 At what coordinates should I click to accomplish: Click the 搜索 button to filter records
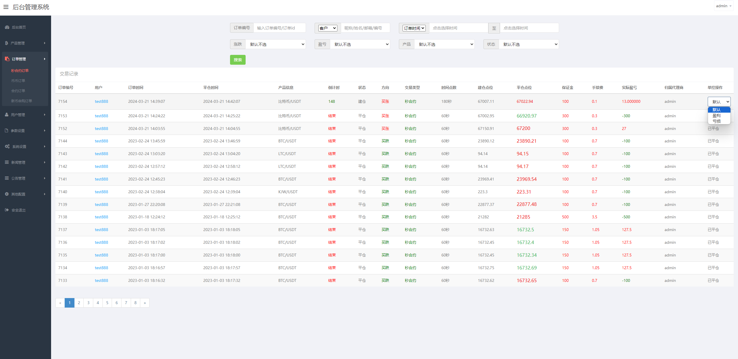coord(238,59)
